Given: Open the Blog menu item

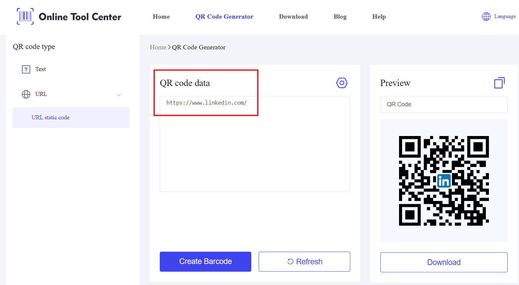Looking at the screenshot, I should click(340, 17).
